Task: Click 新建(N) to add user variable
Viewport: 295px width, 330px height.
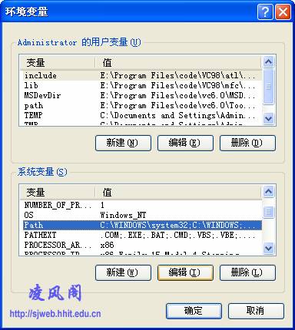Action: [x=123, y=143]
